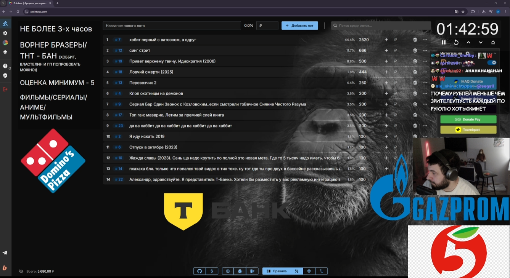Click the save icon in bottom toolbar
The width and height of the screenshot is (510, 278).
228,271
